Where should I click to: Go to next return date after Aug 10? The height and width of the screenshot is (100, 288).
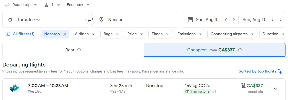[x=281, y=20]
